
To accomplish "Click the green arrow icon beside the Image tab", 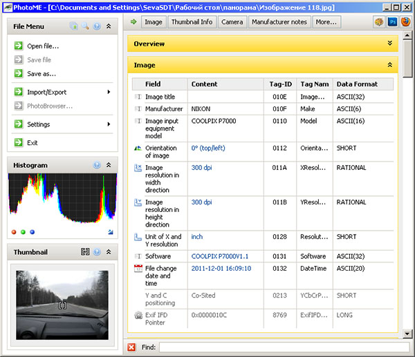I will point(133,22).
